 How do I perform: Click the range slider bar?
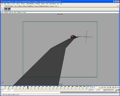pyautogui.click(x=52, y=90)
